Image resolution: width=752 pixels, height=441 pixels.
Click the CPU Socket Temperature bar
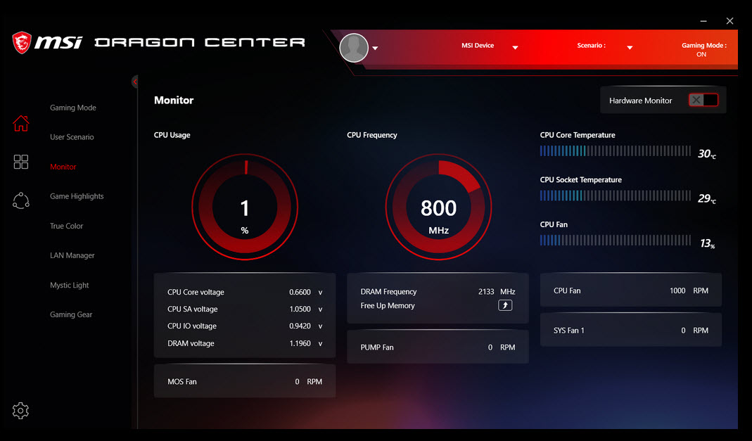point(616,196)
